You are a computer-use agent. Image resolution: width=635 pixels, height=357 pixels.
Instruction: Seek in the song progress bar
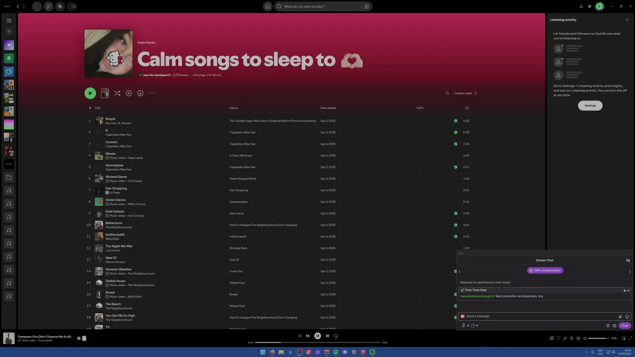click(x=317, y=343)
